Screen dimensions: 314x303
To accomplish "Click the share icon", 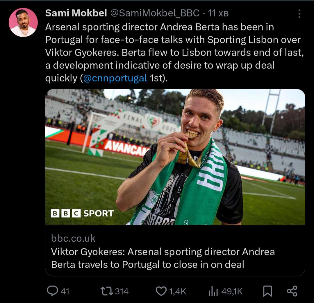I will [292, 291].
